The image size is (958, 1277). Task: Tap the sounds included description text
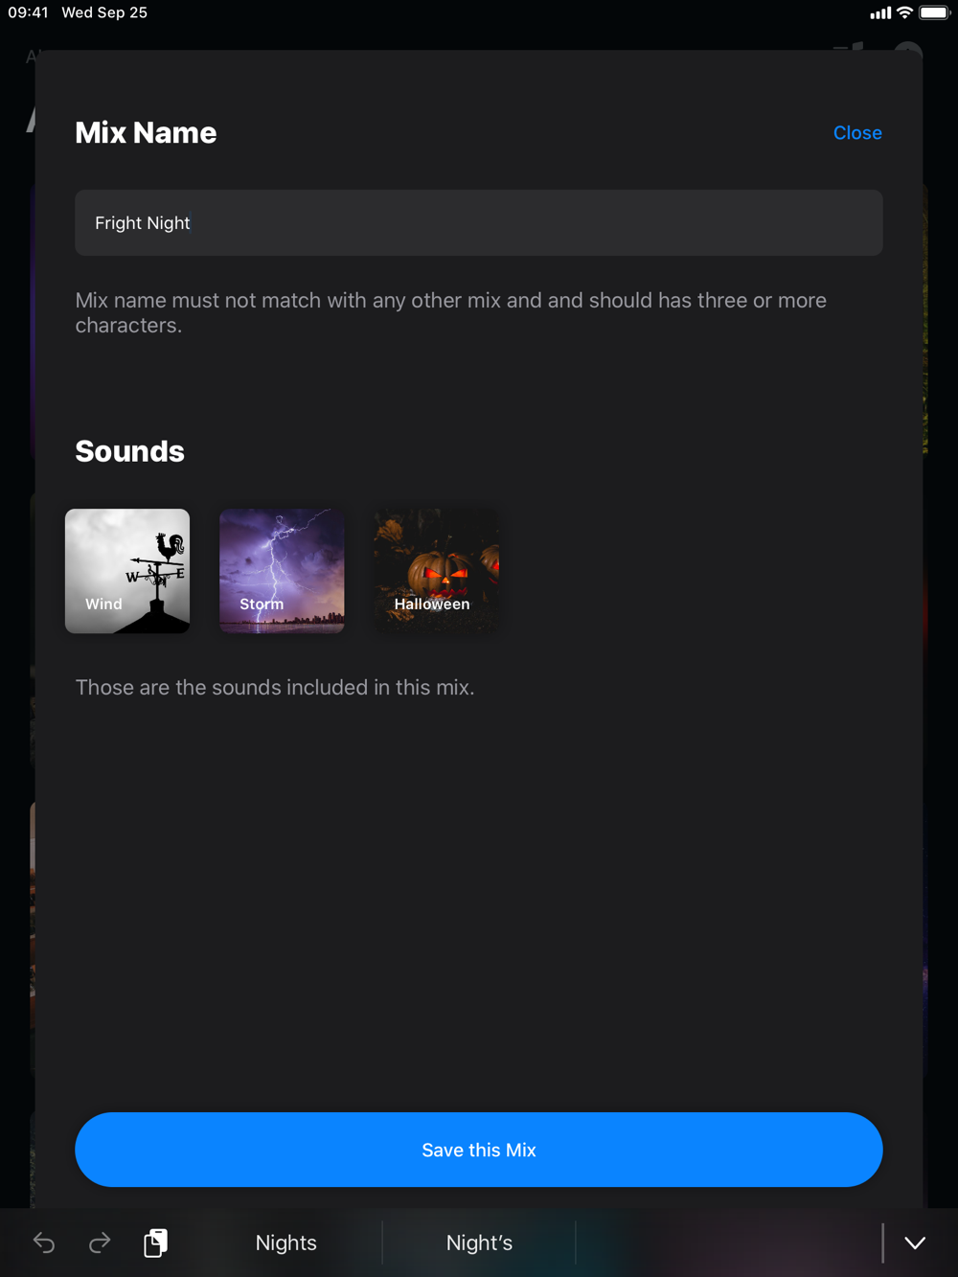click(x=275, y=688)
